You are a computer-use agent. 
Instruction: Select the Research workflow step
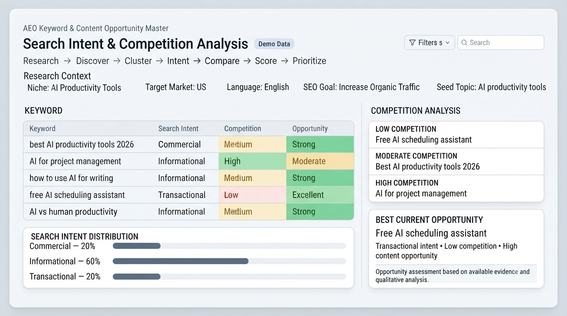[41, 61]
